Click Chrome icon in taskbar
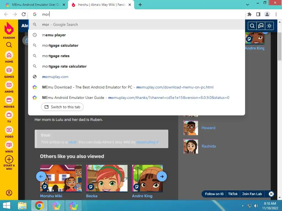The width and height of the screenshot is (282, 211). pyautogui.click(x=39, y=206)
